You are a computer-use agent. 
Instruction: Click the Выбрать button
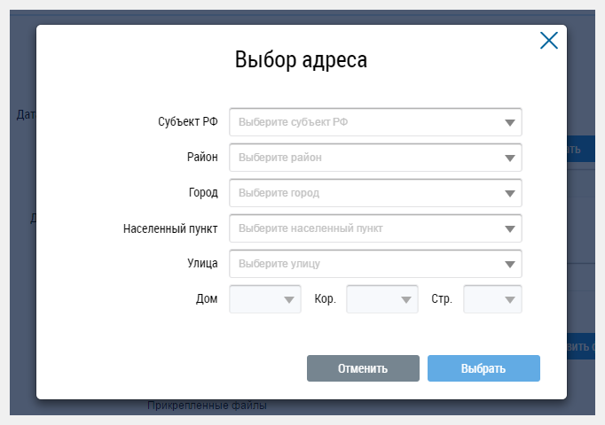coord(483,368)
